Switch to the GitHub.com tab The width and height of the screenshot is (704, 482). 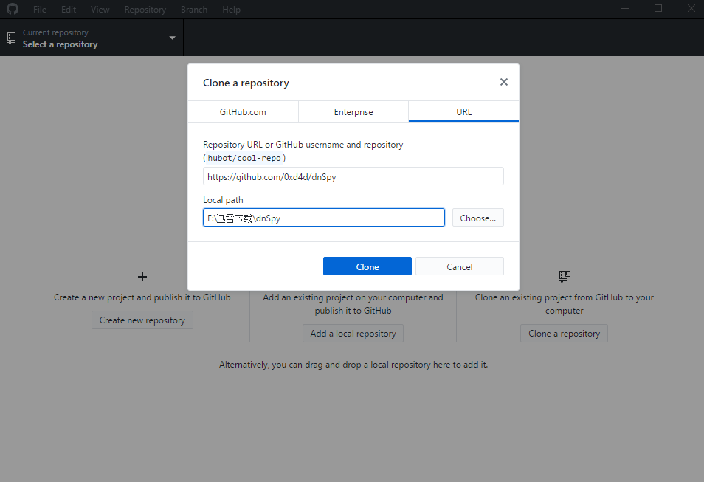(x=243, y=112)
